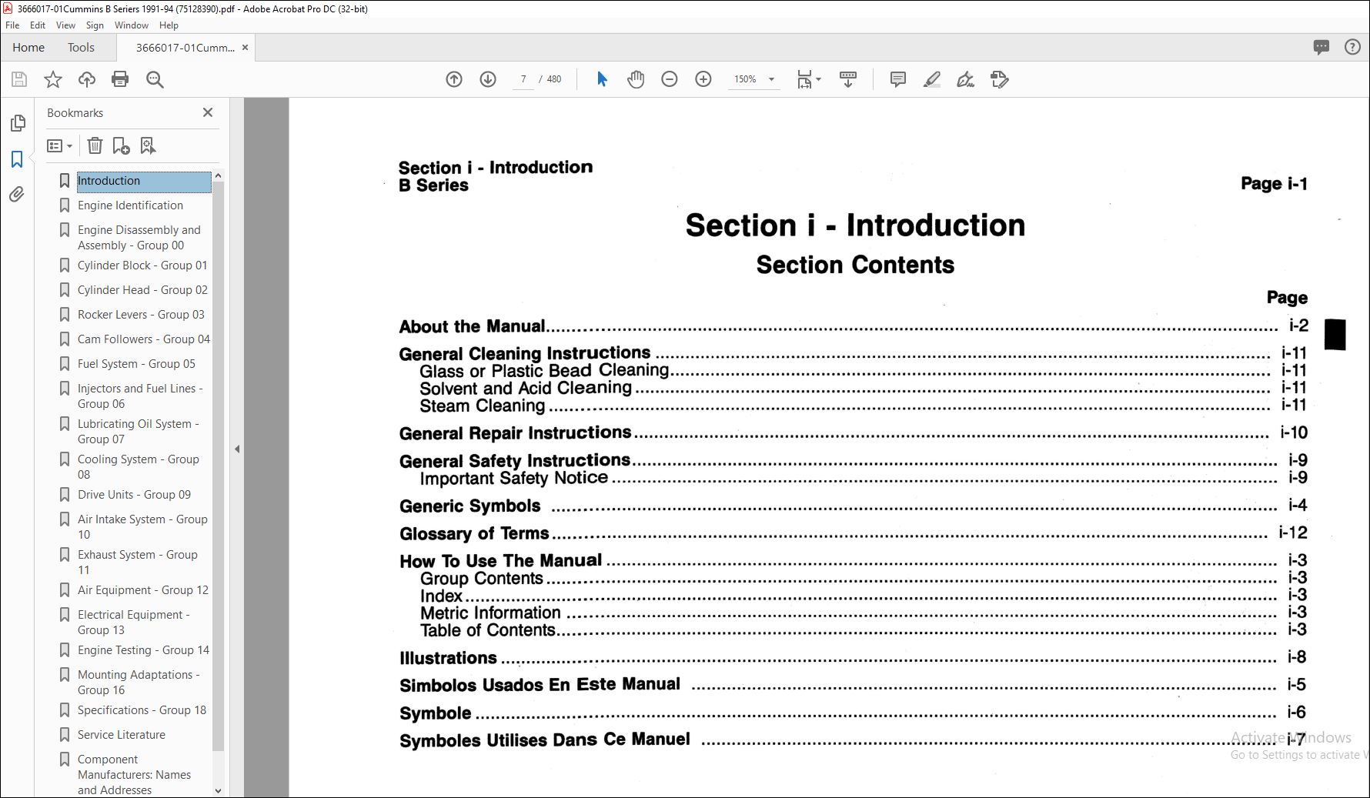Close the Bookmarks panel
The height and width of the screenshot is (798, 1370).
pyautogui.click(x=208, y=112)
